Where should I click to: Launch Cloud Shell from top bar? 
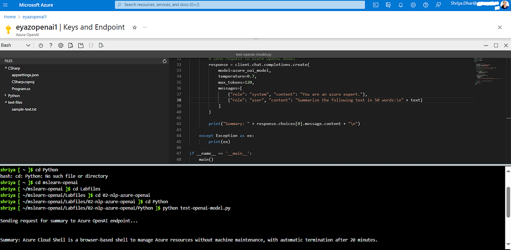tap(376, 5)
